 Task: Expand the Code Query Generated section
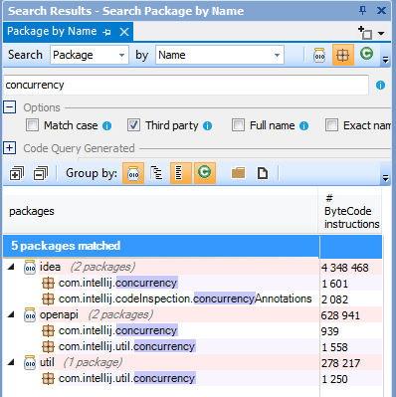(10, 148)
